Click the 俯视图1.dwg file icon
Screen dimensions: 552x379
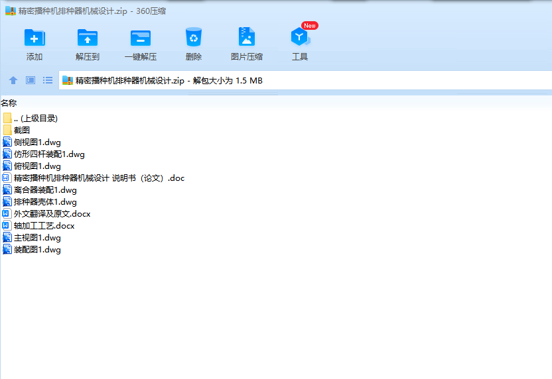7,166
